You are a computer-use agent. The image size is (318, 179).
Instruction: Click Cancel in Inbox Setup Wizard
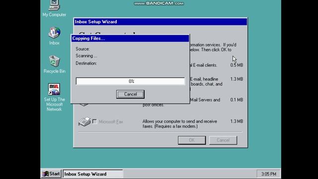tap(223, 140)
